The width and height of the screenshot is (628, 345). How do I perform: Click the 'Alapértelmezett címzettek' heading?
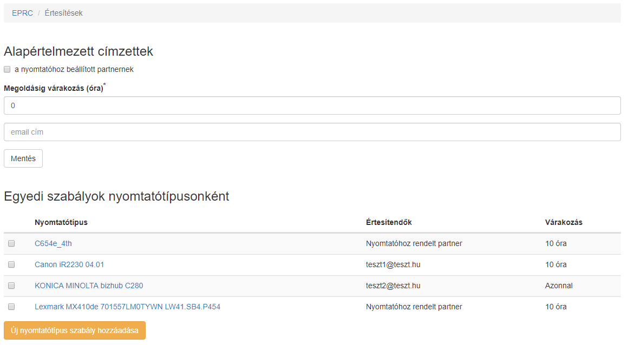pos(78,51)
